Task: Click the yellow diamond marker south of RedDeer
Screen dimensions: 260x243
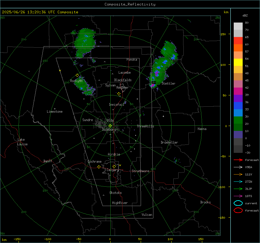Action: pos(119,94)
